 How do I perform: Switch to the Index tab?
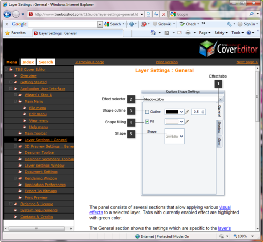tap(28, 62)
